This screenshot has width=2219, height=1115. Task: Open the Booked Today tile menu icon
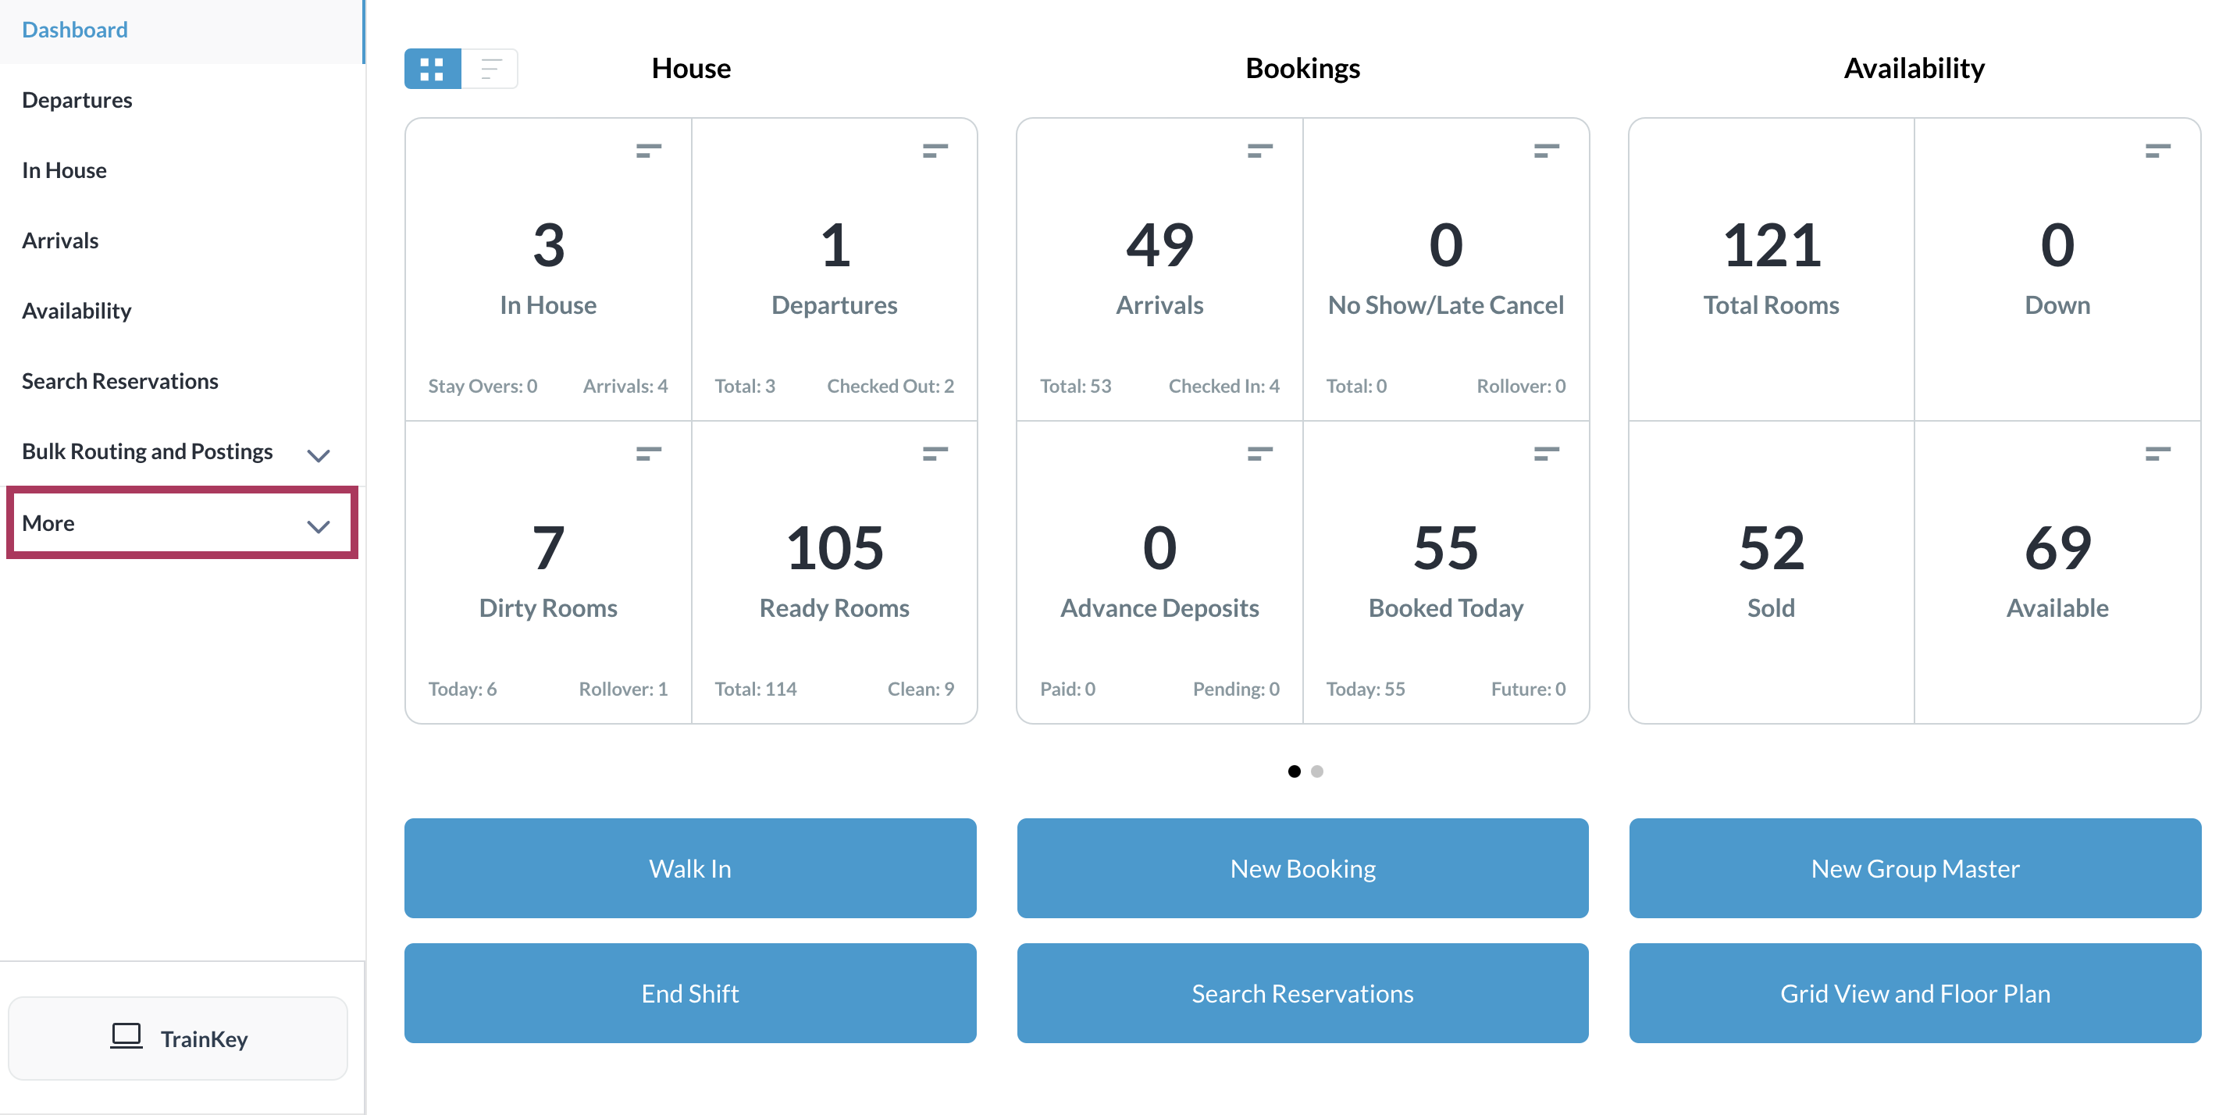1546,453
